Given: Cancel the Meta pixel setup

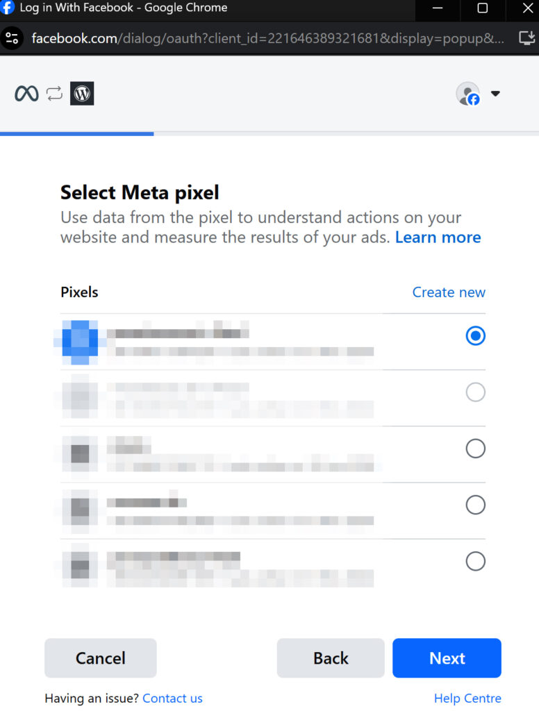Looking at the screenshot, I should [100, 658].
